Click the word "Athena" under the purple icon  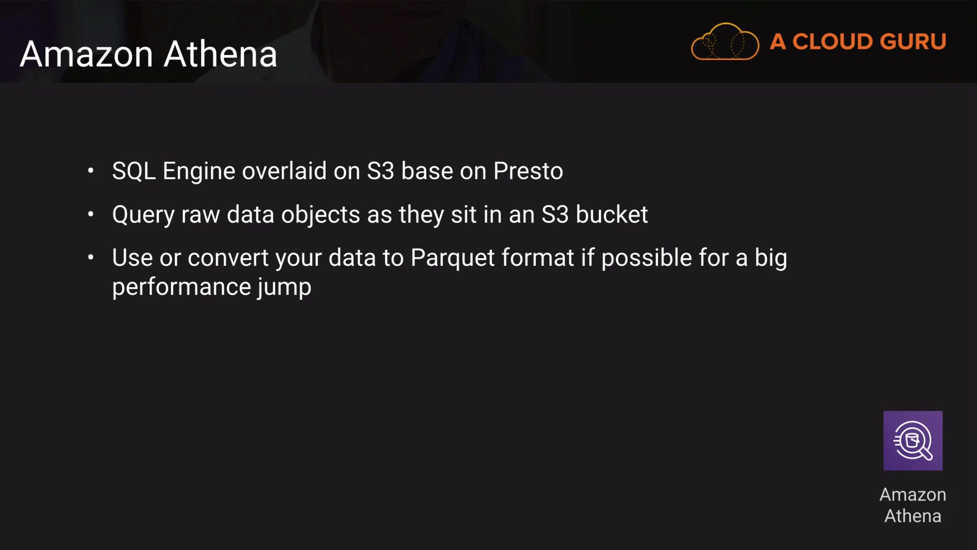coord(913,516)
